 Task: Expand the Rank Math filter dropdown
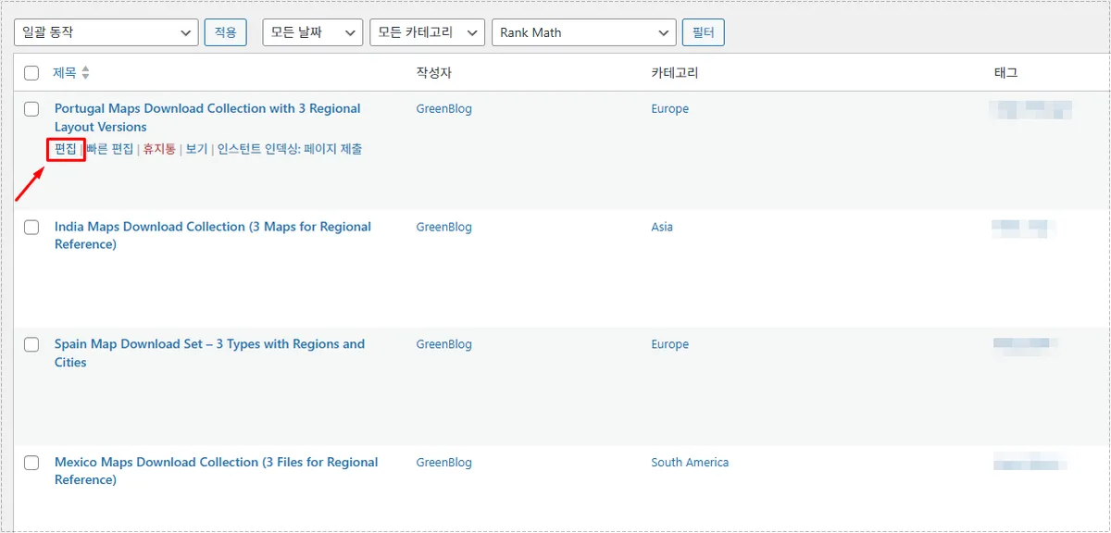(x=583, y=32)
